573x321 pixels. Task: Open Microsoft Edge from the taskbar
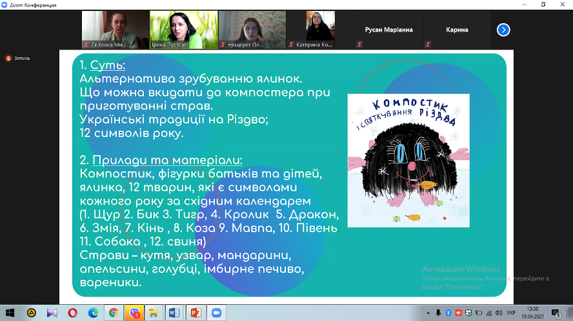[93, 313]
